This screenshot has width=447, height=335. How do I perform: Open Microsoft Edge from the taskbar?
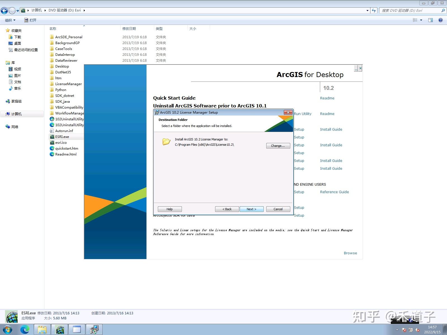25,329
